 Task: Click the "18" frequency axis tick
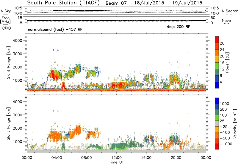[20, 18]
